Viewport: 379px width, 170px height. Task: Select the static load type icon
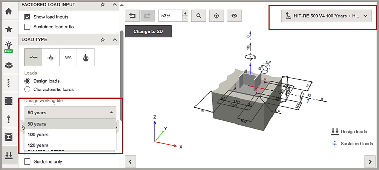33,57
